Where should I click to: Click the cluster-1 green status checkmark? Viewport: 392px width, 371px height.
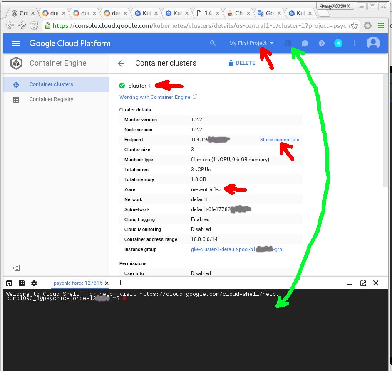coord(122,86)
